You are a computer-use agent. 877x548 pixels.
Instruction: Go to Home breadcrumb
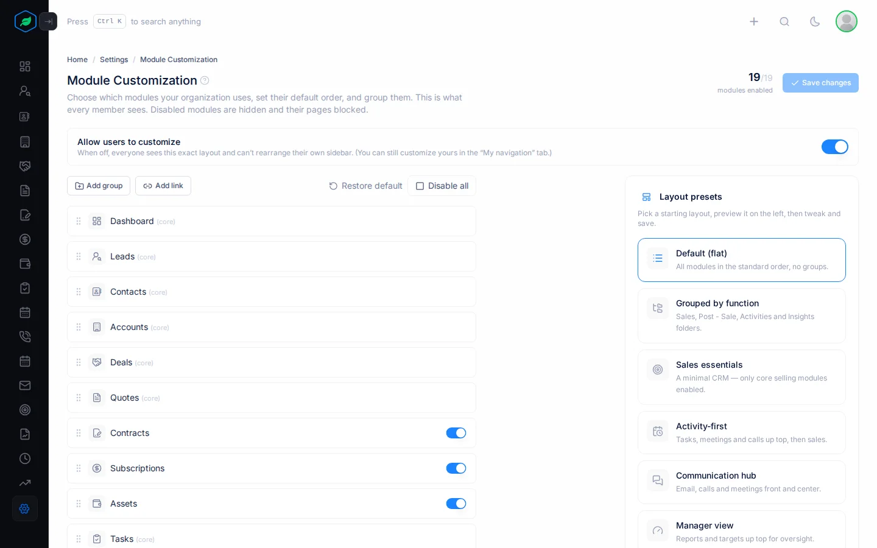click(x=77, y=60)
